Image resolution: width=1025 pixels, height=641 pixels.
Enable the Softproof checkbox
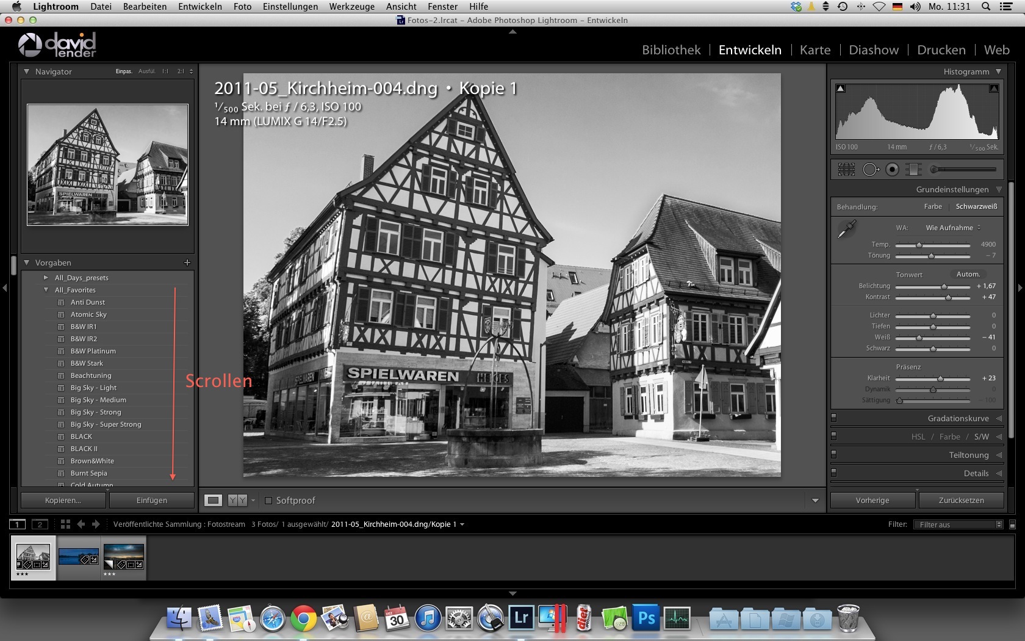(x=268, y=501)
